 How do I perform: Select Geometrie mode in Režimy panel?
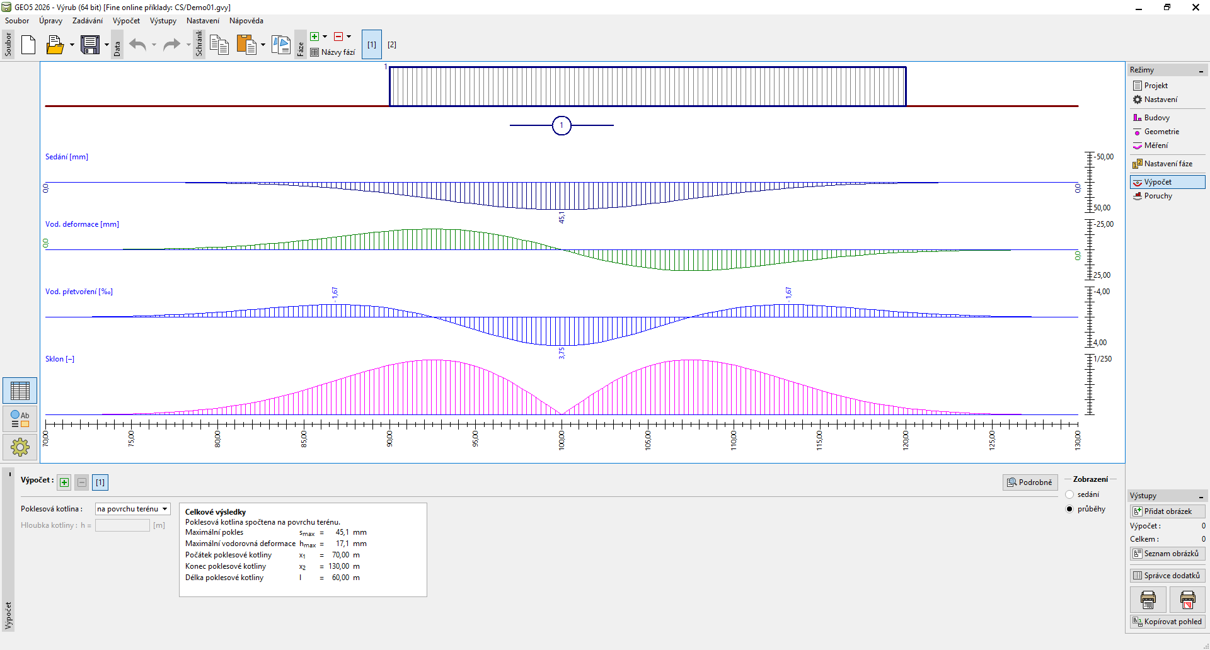tap(1161, 132)
